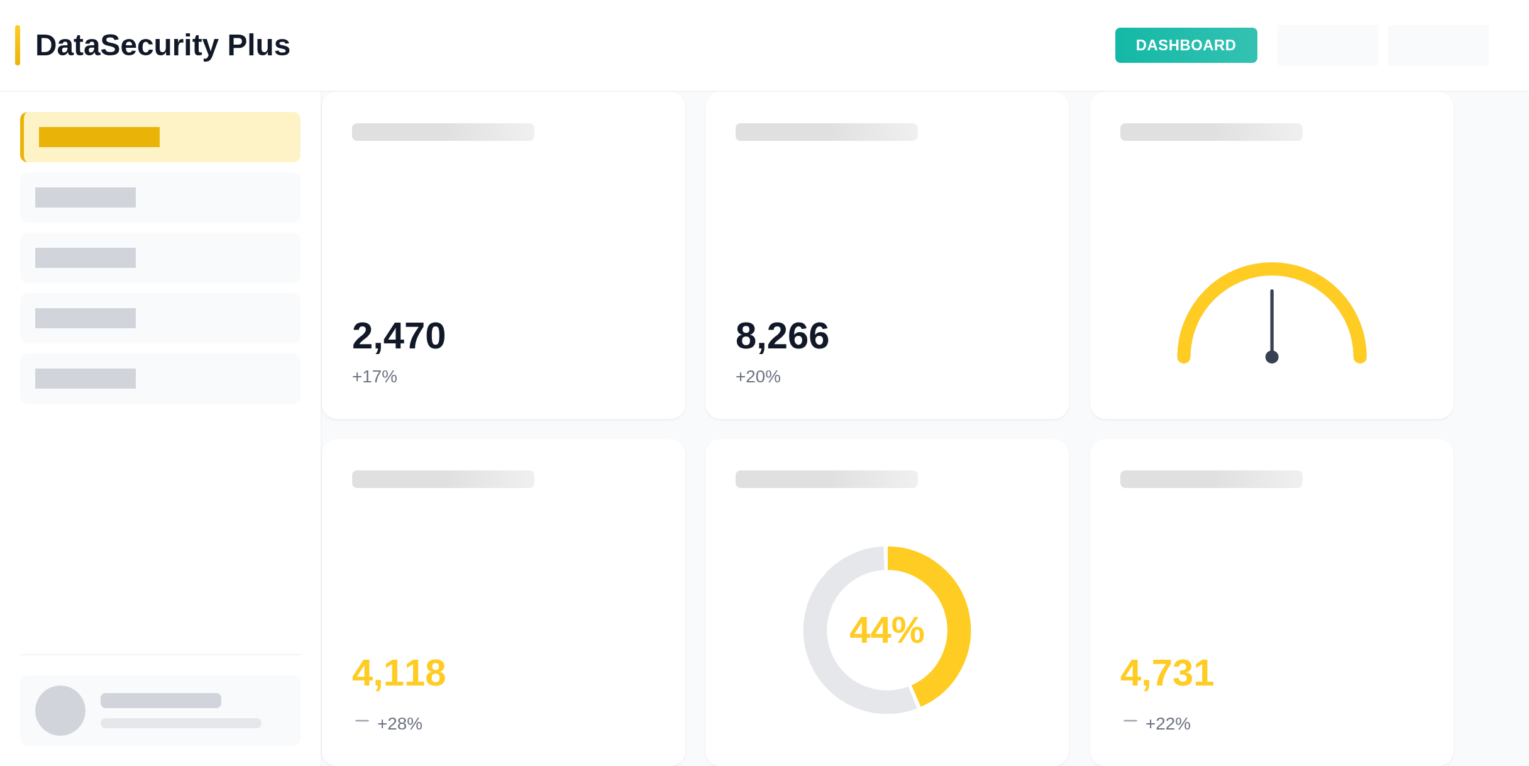This screenshot has height=766, width=1529.
Task: Select the yellow 4,731 metric value
Action: point(1167,673)
